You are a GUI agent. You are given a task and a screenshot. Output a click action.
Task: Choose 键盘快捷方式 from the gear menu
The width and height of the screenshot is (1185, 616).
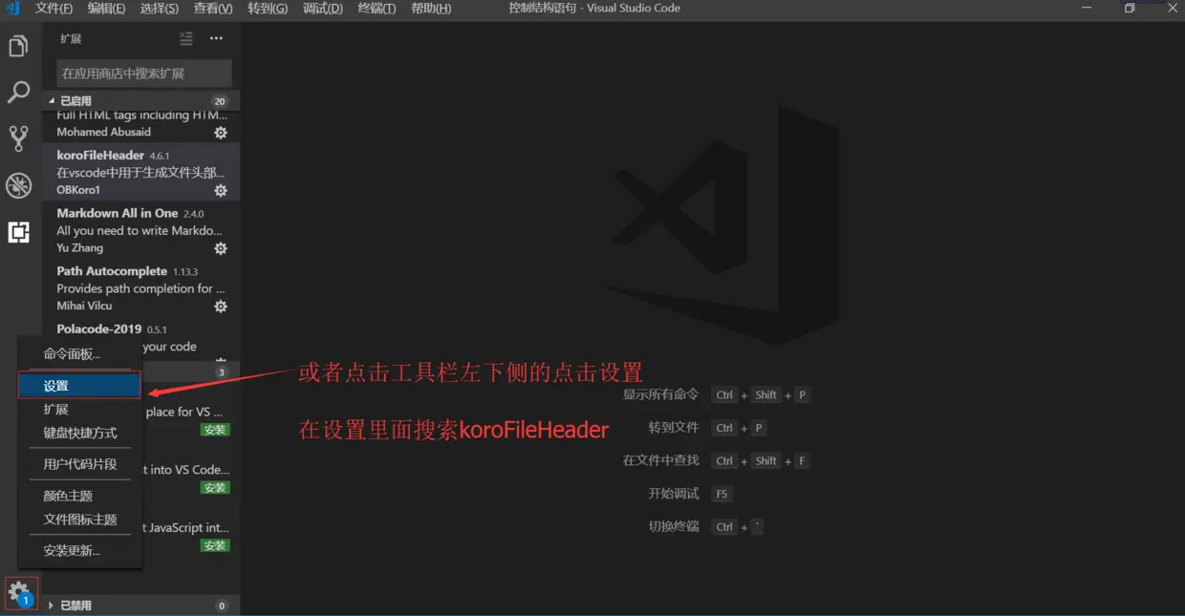click(x=80, y=433)
